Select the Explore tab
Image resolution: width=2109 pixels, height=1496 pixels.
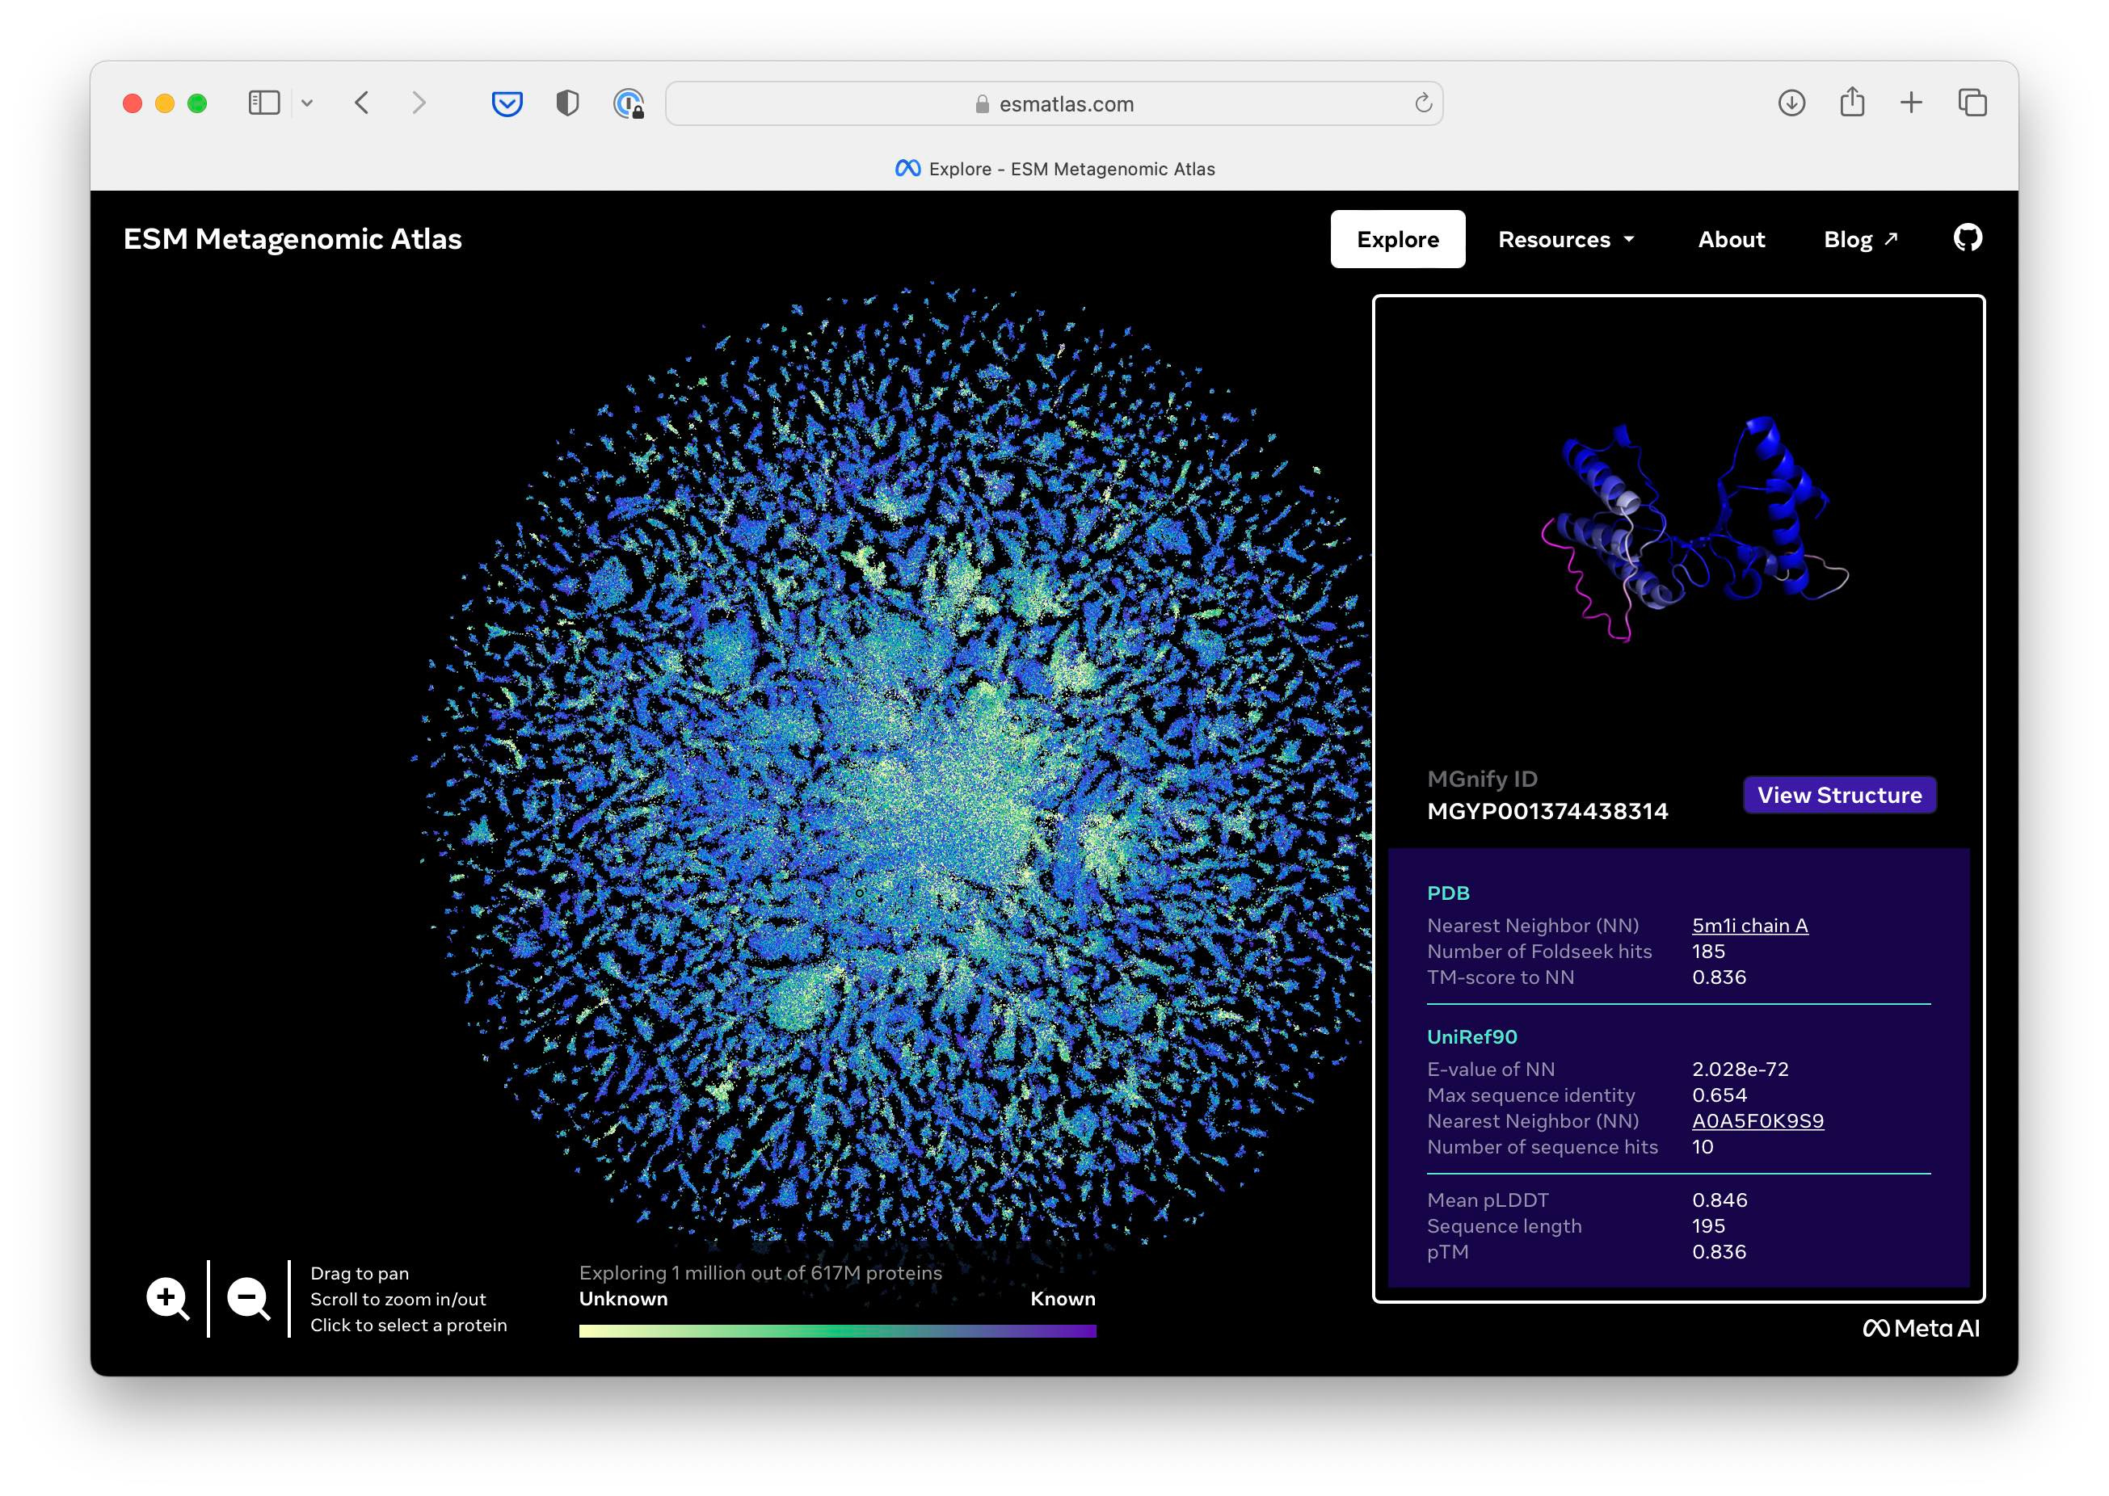pyautogui.click(x=1397, y=240)
